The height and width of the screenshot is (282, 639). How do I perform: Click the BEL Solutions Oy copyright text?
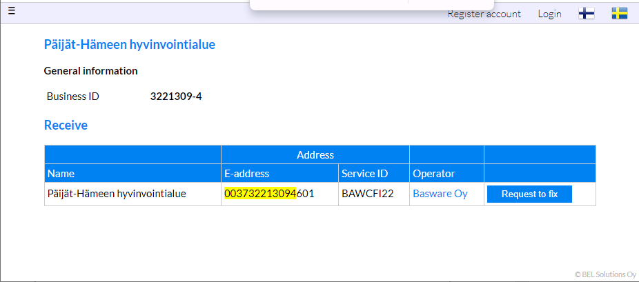pyautogui.click(x=605, y=274)
